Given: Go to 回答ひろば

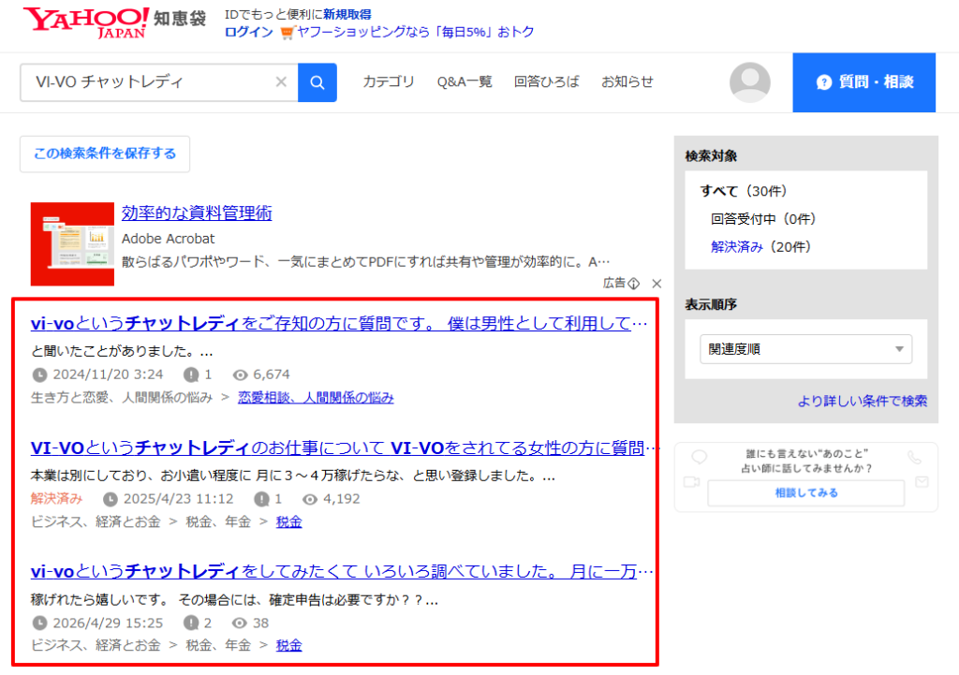Looking at the screenshot, I should 546,82.
